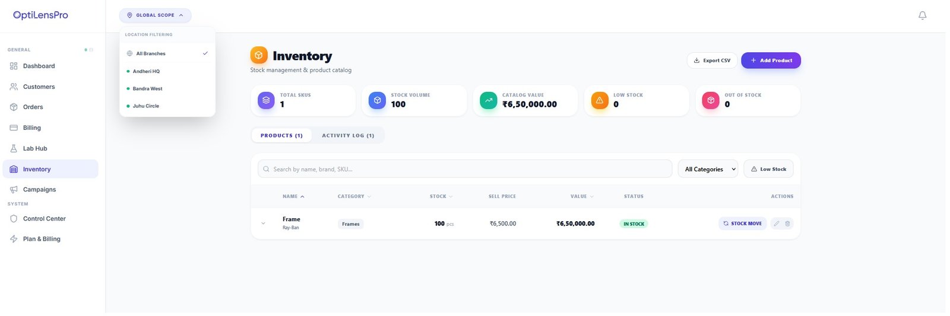This screenshot has height=316, width=950.
Task: Click the Total SKUs layers icon
Action: click(266, 100)
